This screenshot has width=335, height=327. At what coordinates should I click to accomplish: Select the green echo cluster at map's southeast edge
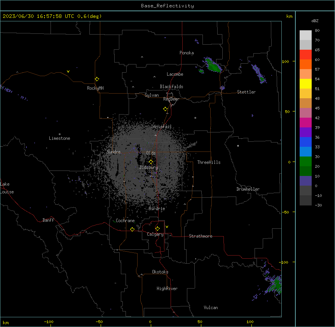274,285
